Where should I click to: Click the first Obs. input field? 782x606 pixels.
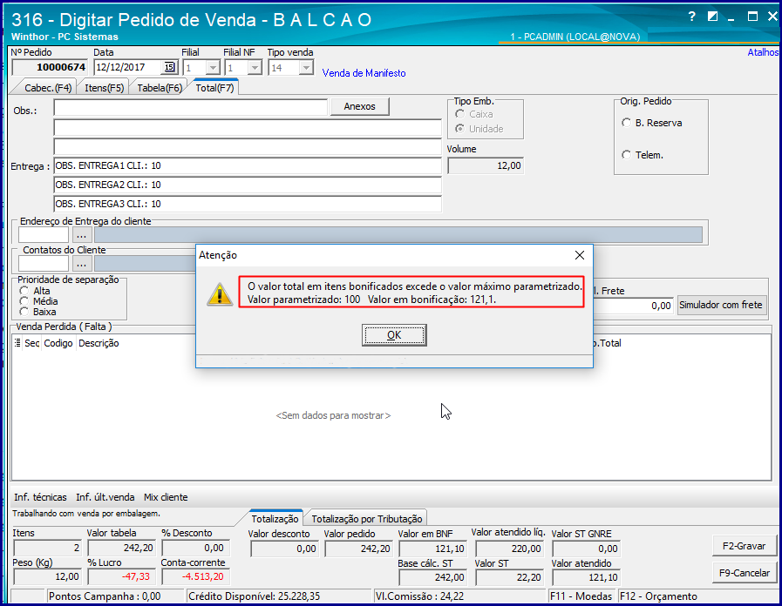click(x=191, y=107)
